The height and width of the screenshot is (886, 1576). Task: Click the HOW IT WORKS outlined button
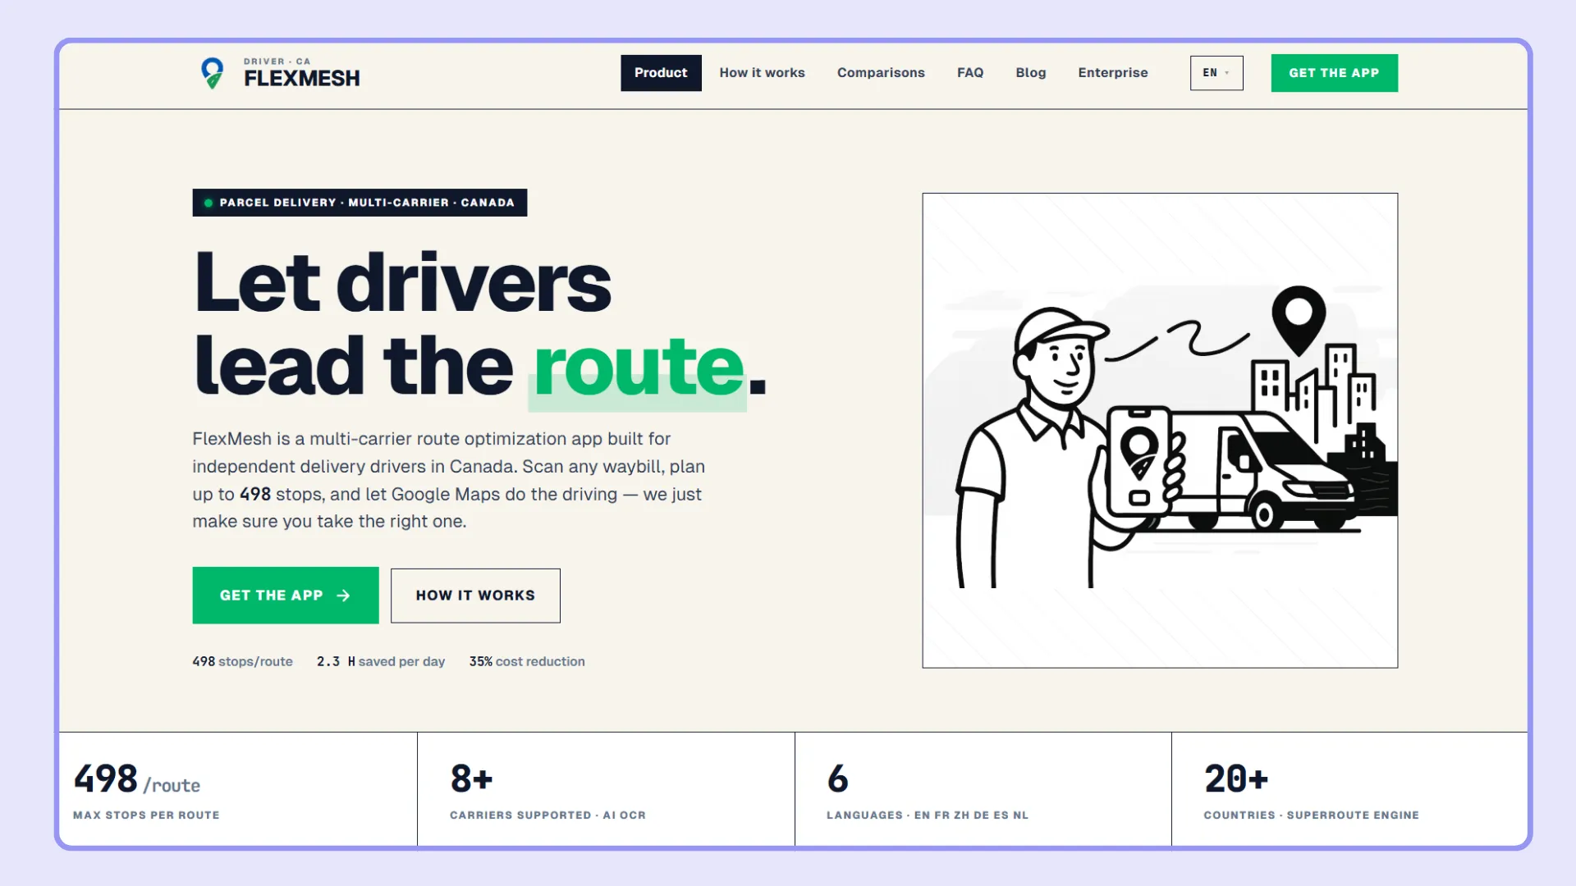[x=475, y=596]
